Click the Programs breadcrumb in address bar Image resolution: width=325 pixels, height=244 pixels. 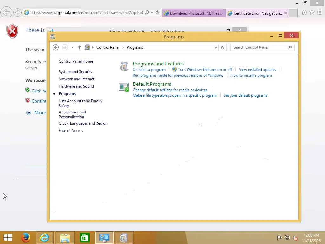tap(135, 47)
